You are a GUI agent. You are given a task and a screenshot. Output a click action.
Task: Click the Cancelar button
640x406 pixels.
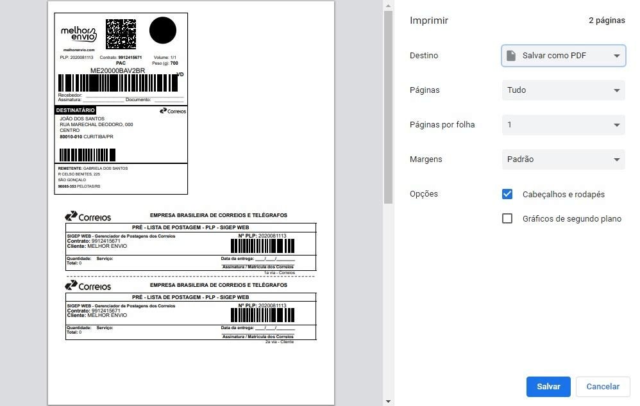[x=603, y=386]
